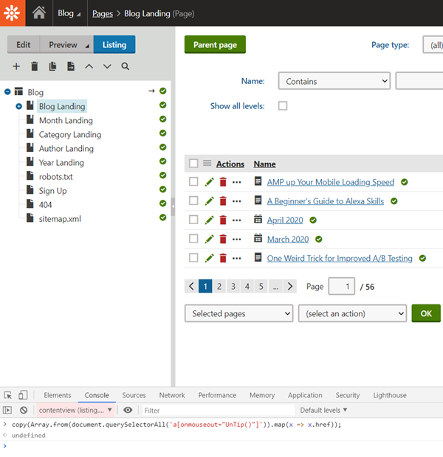Tick the checkbox for AMP up Your Mobile Loading Speed
The height and width of the screenshot is (457, 443).
pyautogui.click(x=193, y=182)
